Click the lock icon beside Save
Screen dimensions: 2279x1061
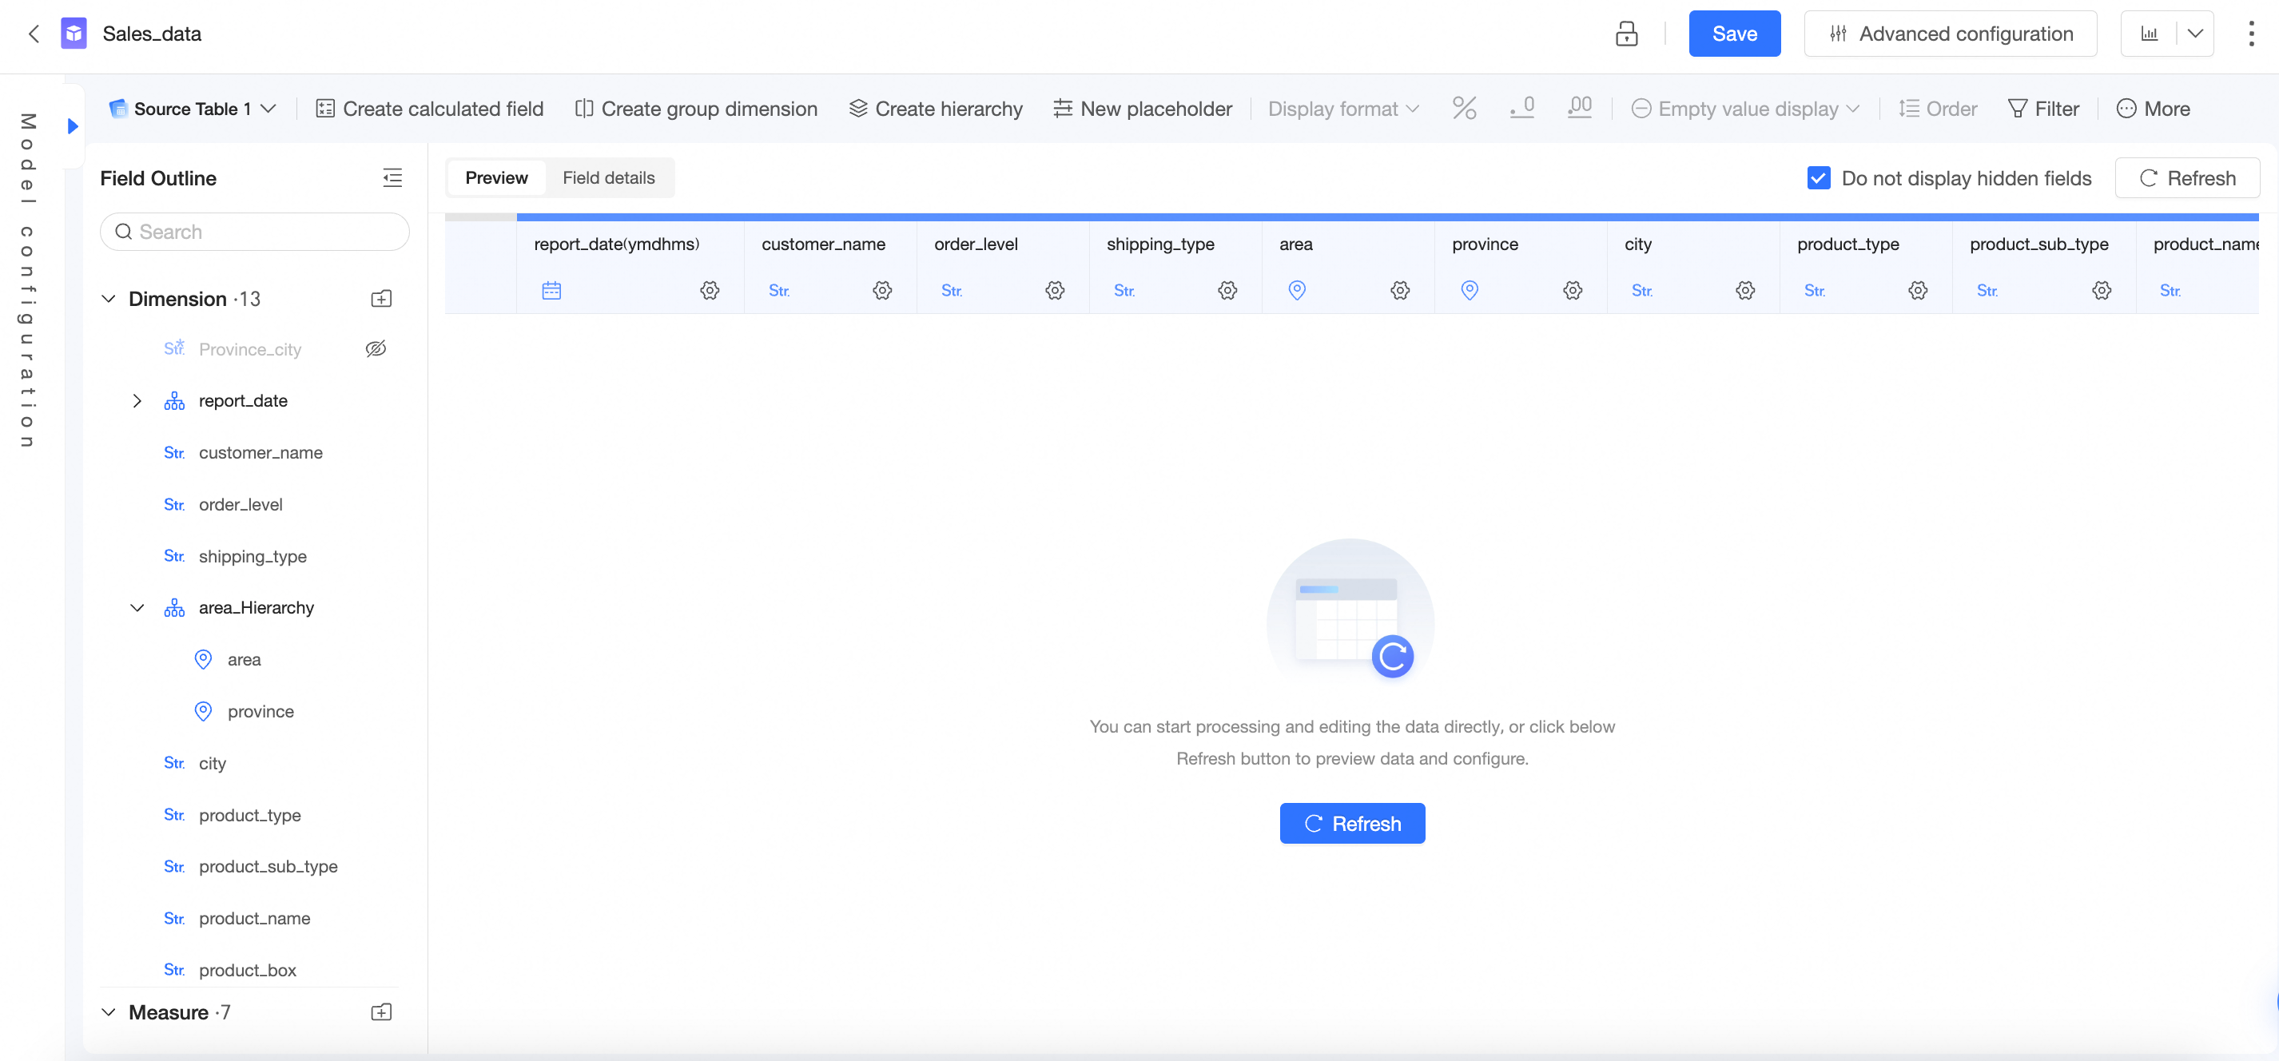point(1626,34)
